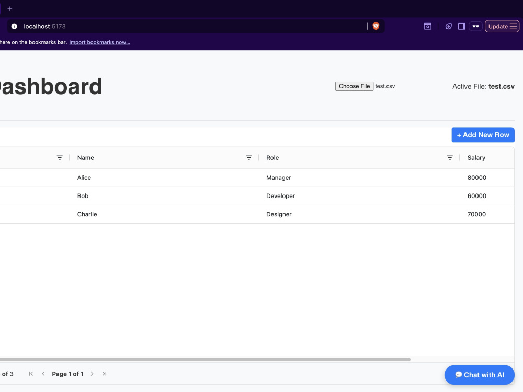This screenshot has height=392, width=523.
Task: Open the Chat with AI button
Action: [x=479, y=375]
